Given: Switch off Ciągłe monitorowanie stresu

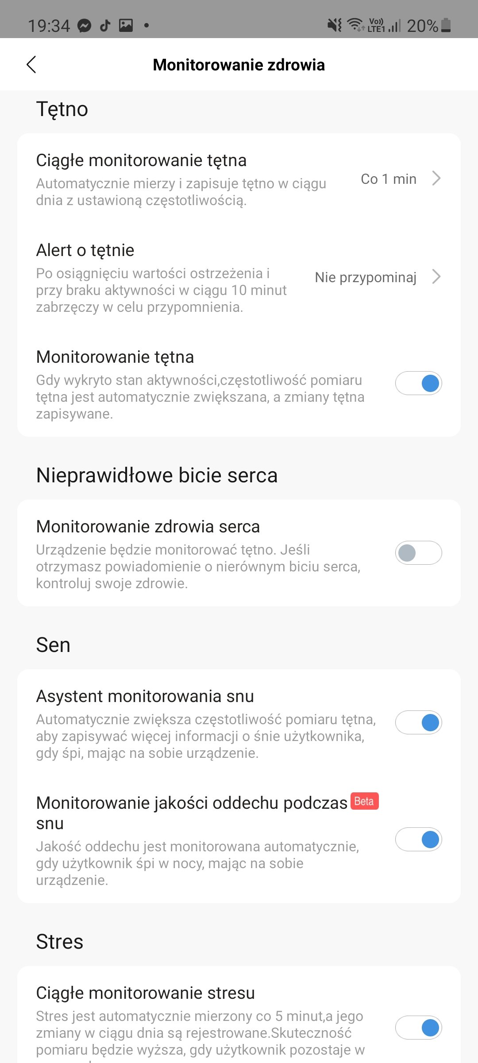Looking at the screenshot, I should [418, 1028].
